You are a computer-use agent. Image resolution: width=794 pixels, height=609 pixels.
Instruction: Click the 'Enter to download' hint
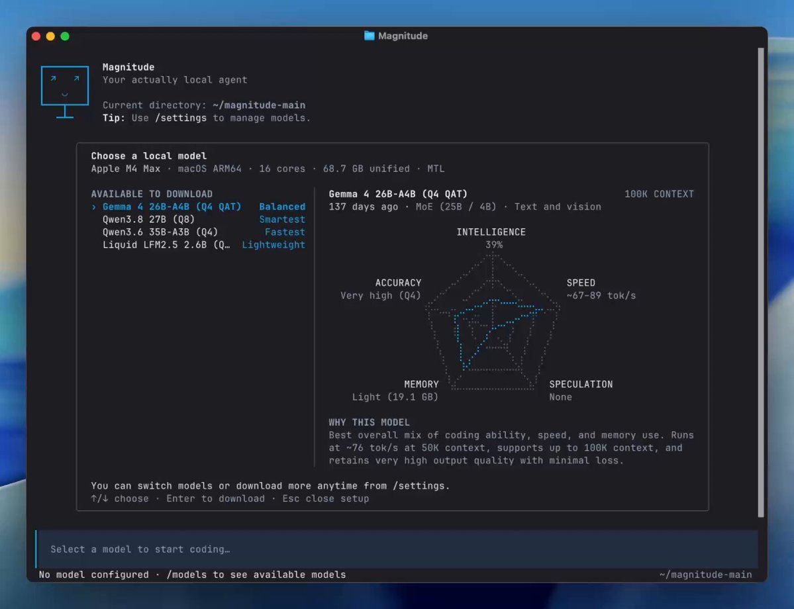coord(215,498)
